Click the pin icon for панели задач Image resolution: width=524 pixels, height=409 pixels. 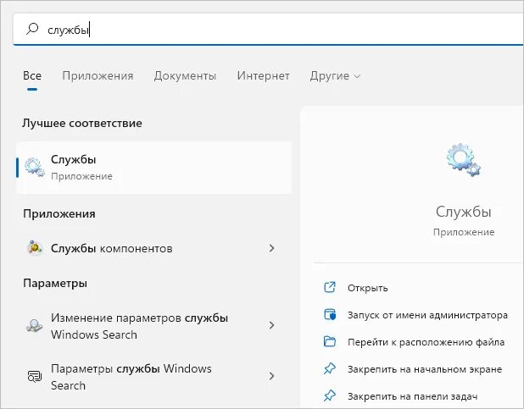pyautogui.click(x=330, y=395)
